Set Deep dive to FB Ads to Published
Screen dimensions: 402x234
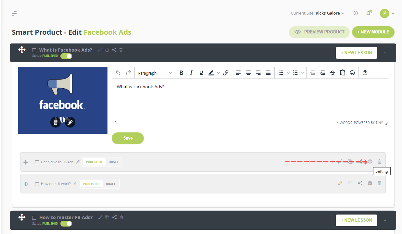pos(94,162)
